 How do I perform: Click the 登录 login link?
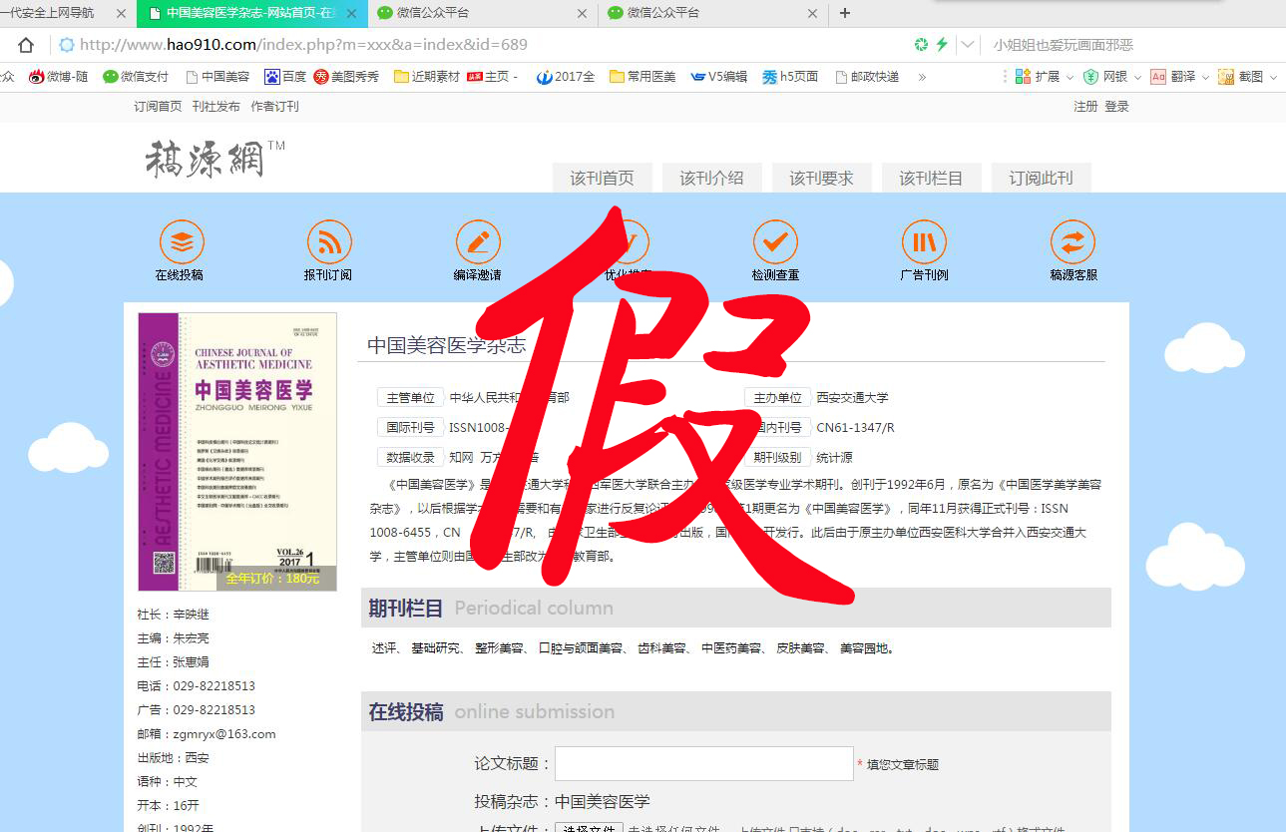1116,107
